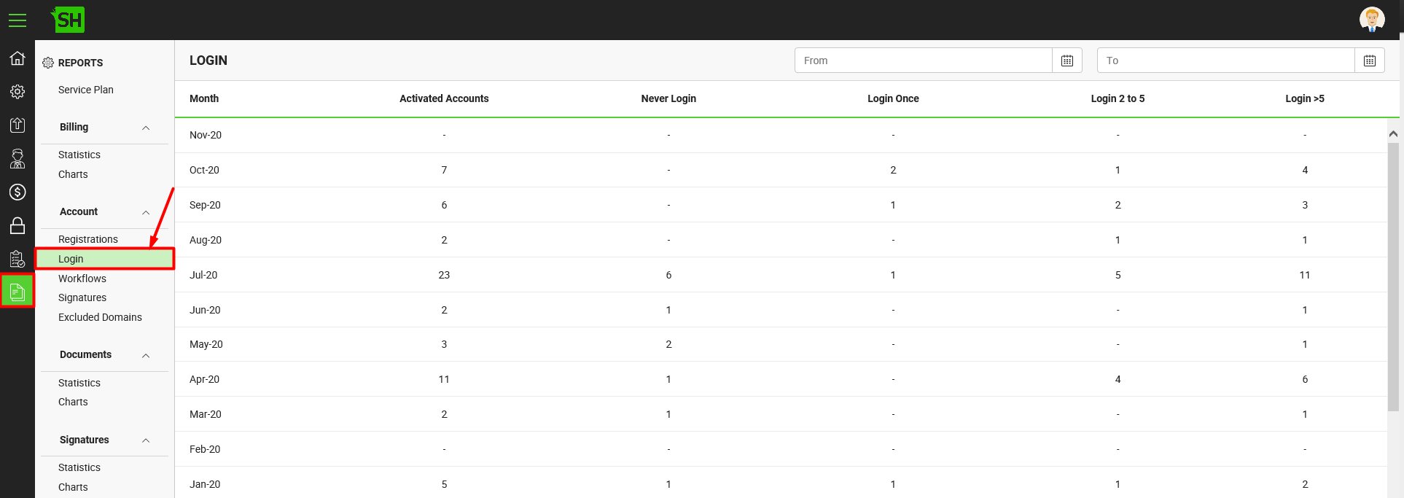Select the Sep-20 row label
The image size is (1404, 498).
click(205, 205)
